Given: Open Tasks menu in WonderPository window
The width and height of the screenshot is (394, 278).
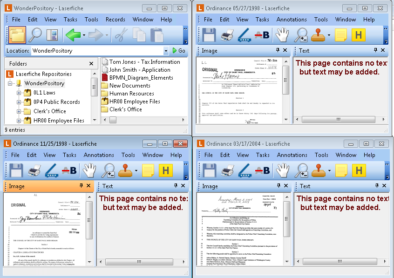Looking at the screenshot, I should 70,20.
